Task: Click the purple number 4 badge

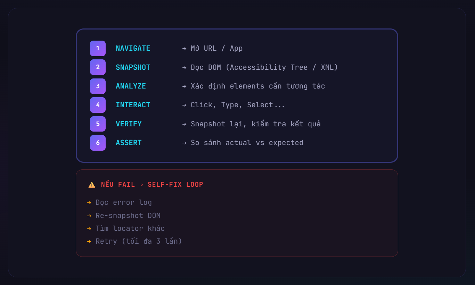Action: click(x=98, y=105)
